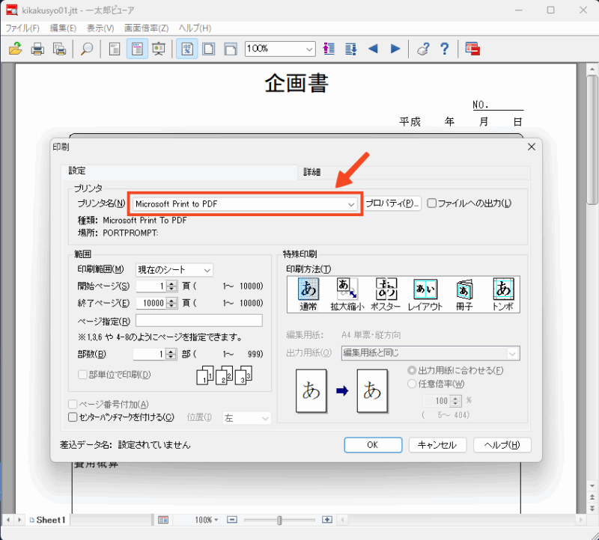Select the 冊子 booklet print method icon
599x540 pixels.
click(463, 290)
